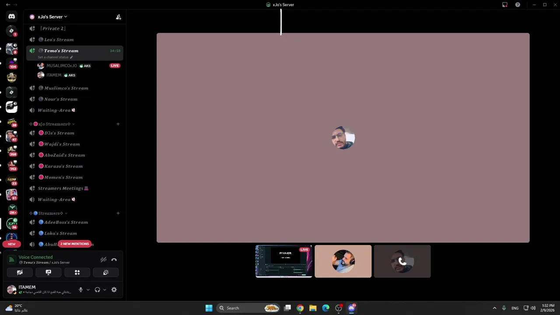
Task: Deafen with headphones icon in user panel
Action: coord(97,290)
